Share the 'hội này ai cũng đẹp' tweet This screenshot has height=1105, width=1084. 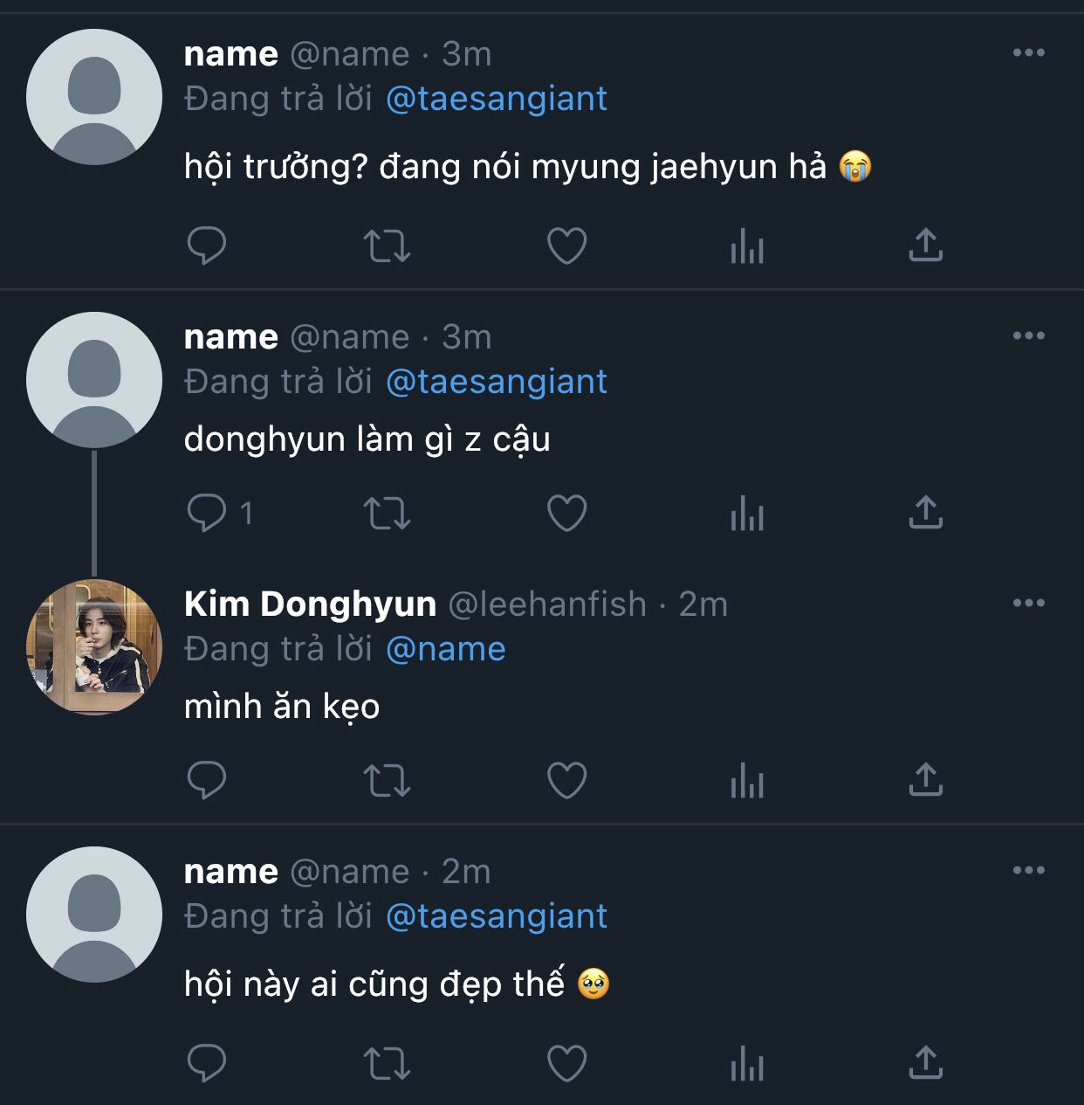coord(925,1063)
